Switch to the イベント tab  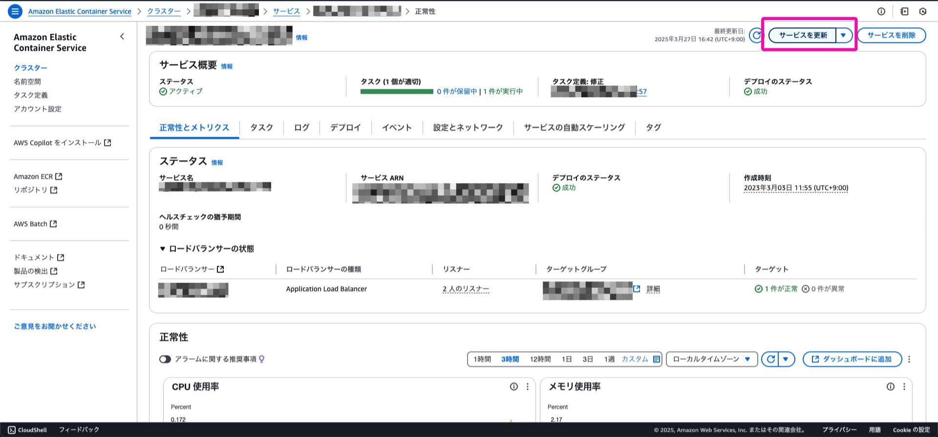pos(397,127)
